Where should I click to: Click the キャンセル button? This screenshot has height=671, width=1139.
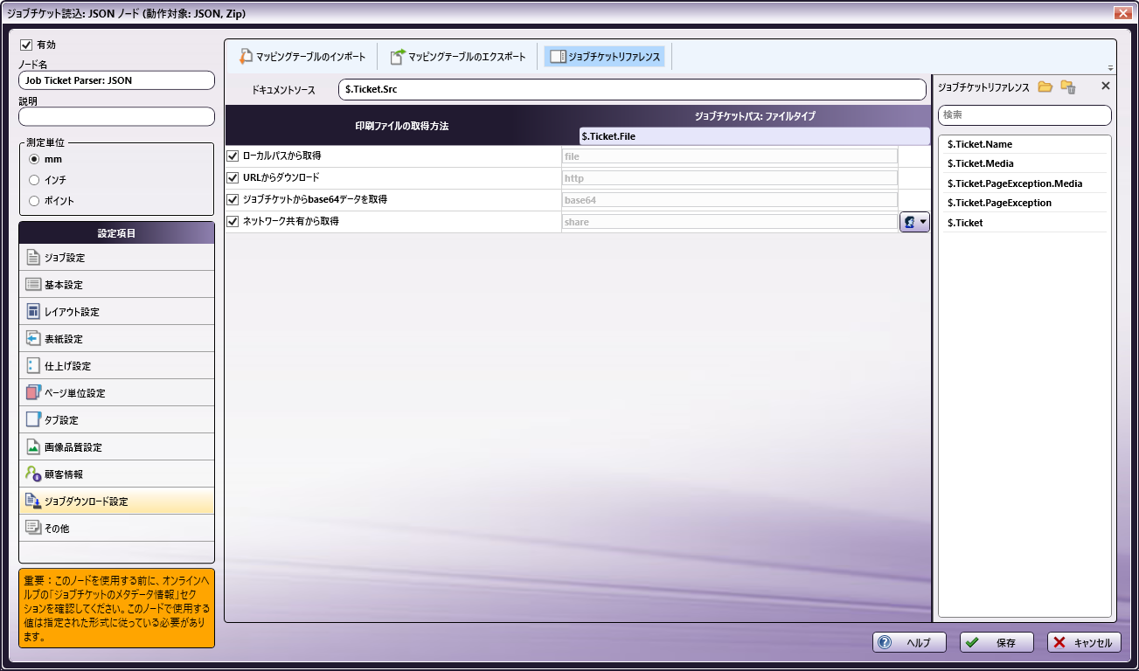coord(1083,642)
